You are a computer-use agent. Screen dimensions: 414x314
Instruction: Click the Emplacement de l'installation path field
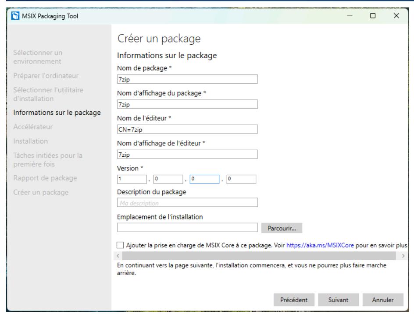(x=187, y=228)
